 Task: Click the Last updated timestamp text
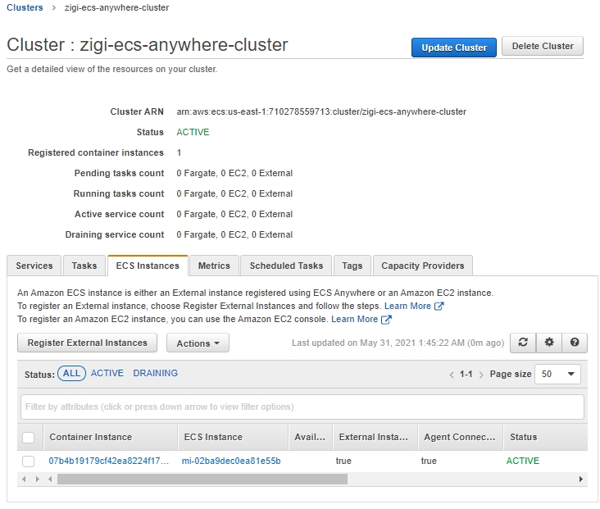tap(398, 343)
